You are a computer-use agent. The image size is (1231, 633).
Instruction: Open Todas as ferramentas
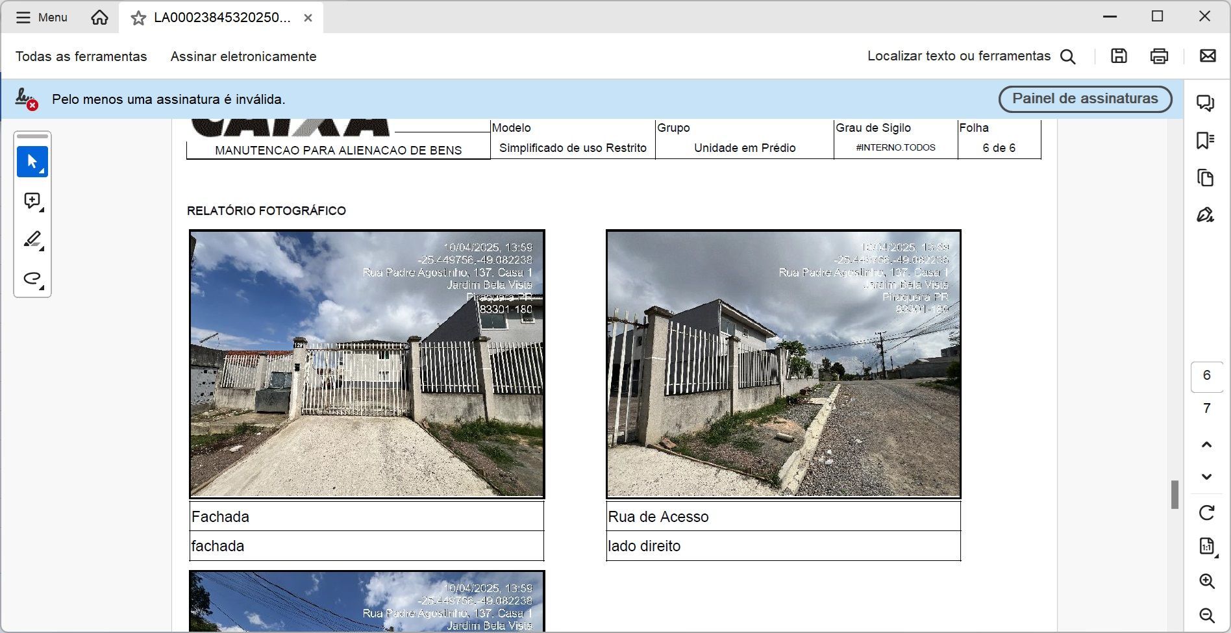pyautogui.click(x=81, y=56)
